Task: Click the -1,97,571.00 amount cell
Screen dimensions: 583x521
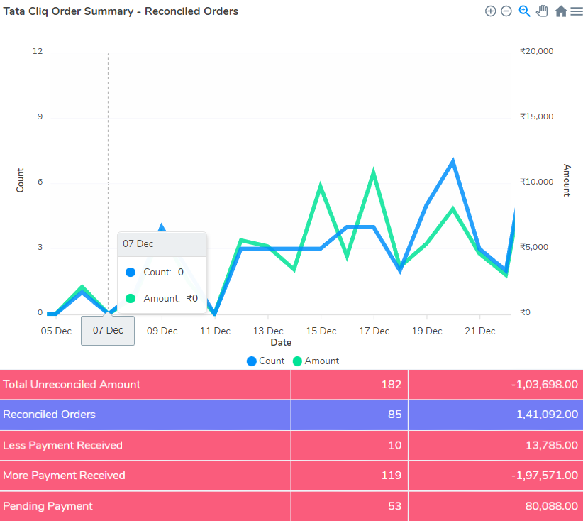Action: click(496, 476)
